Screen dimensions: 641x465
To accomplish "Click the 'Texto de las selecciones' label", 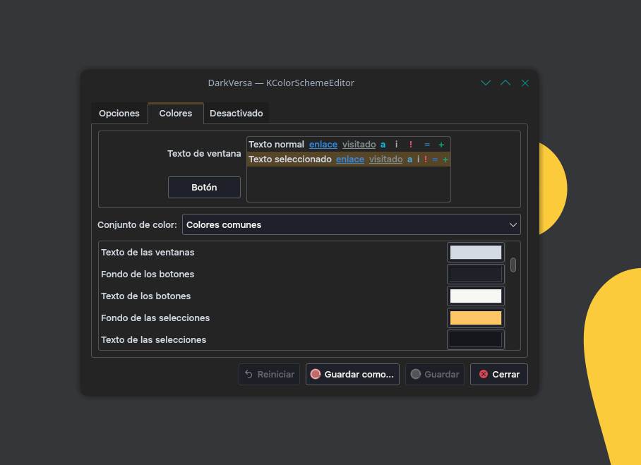I will tap(153, 339).
